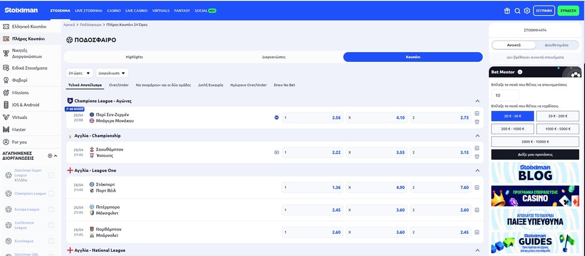585x256 pixels.
Task: Collapse the Αγγλία - Championship section
Action: [x=477, y=136]
